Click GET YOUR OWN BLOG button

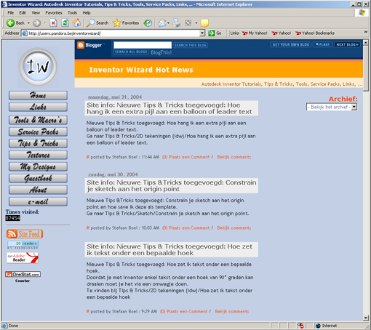click(x=291, y=44)
